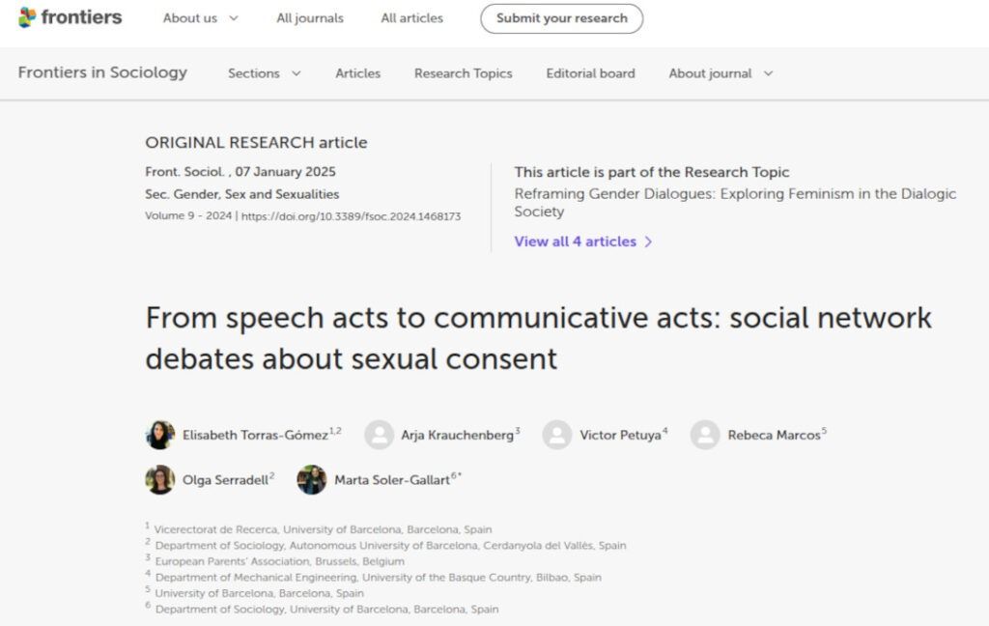This screenshot has width=989, height=626.
Task: Open the All articles menu item
Action: click(410, 17)
